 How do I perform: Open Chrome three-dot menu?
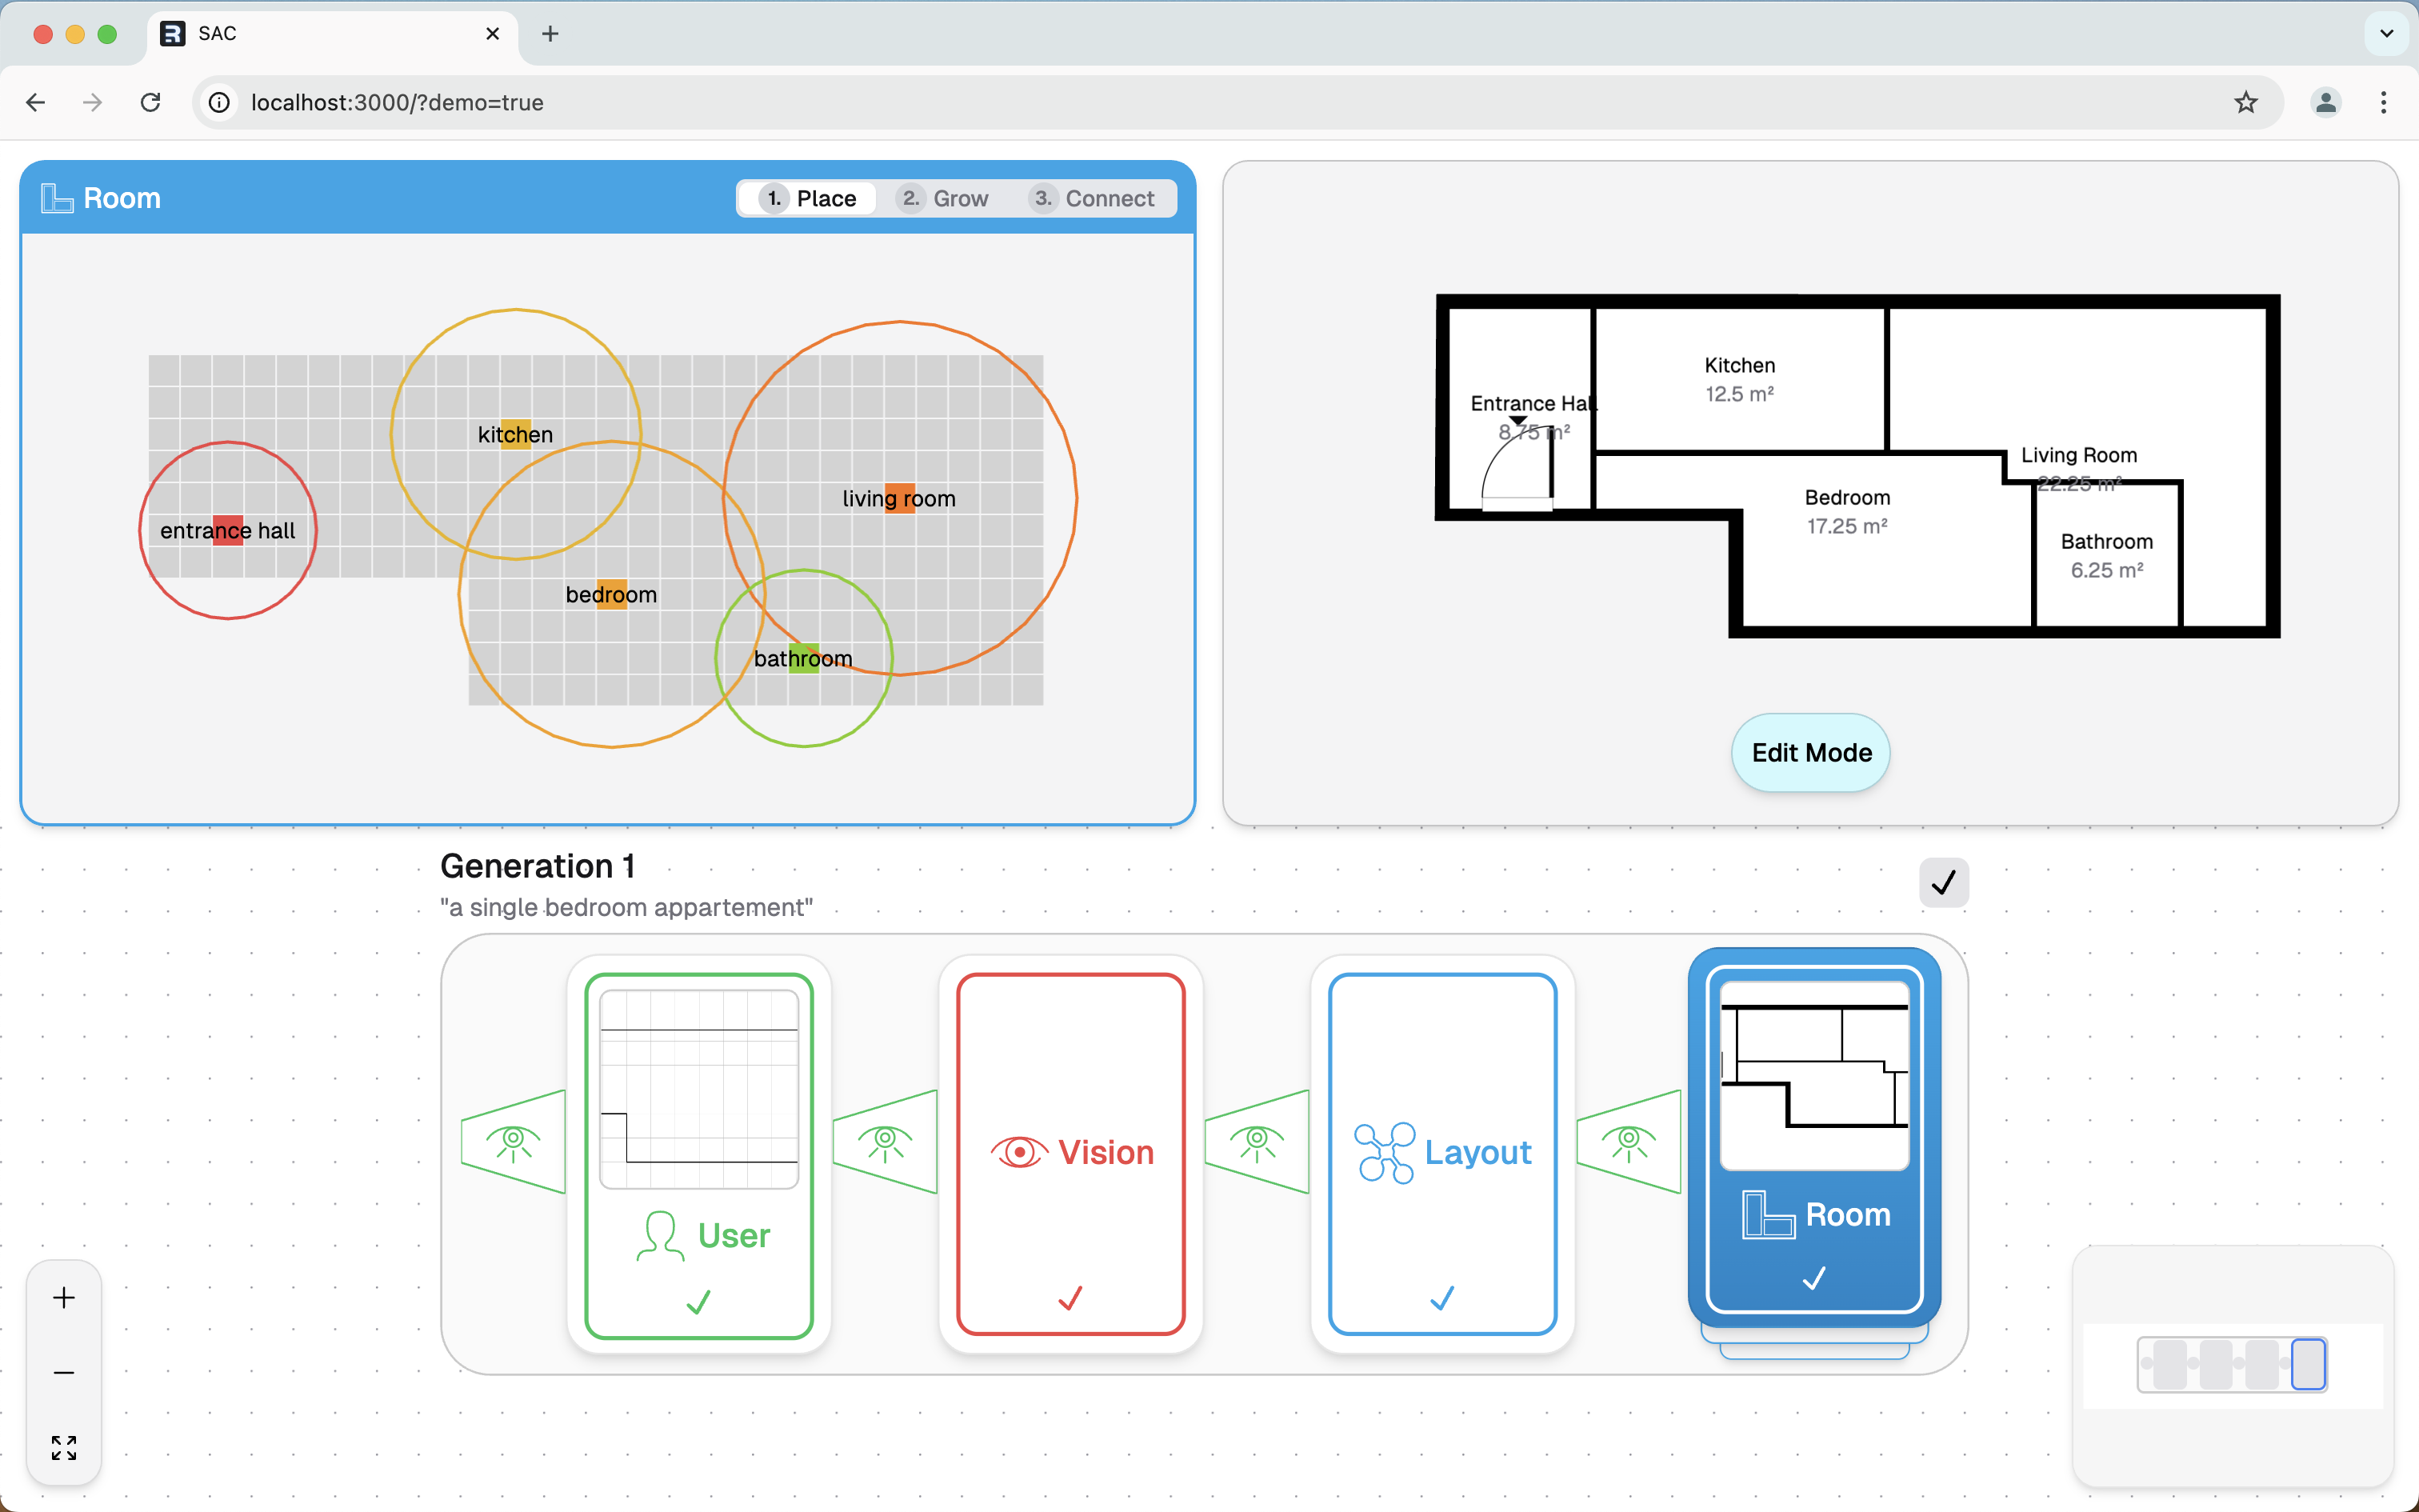pyautogui.click(x=2383, y=102)
